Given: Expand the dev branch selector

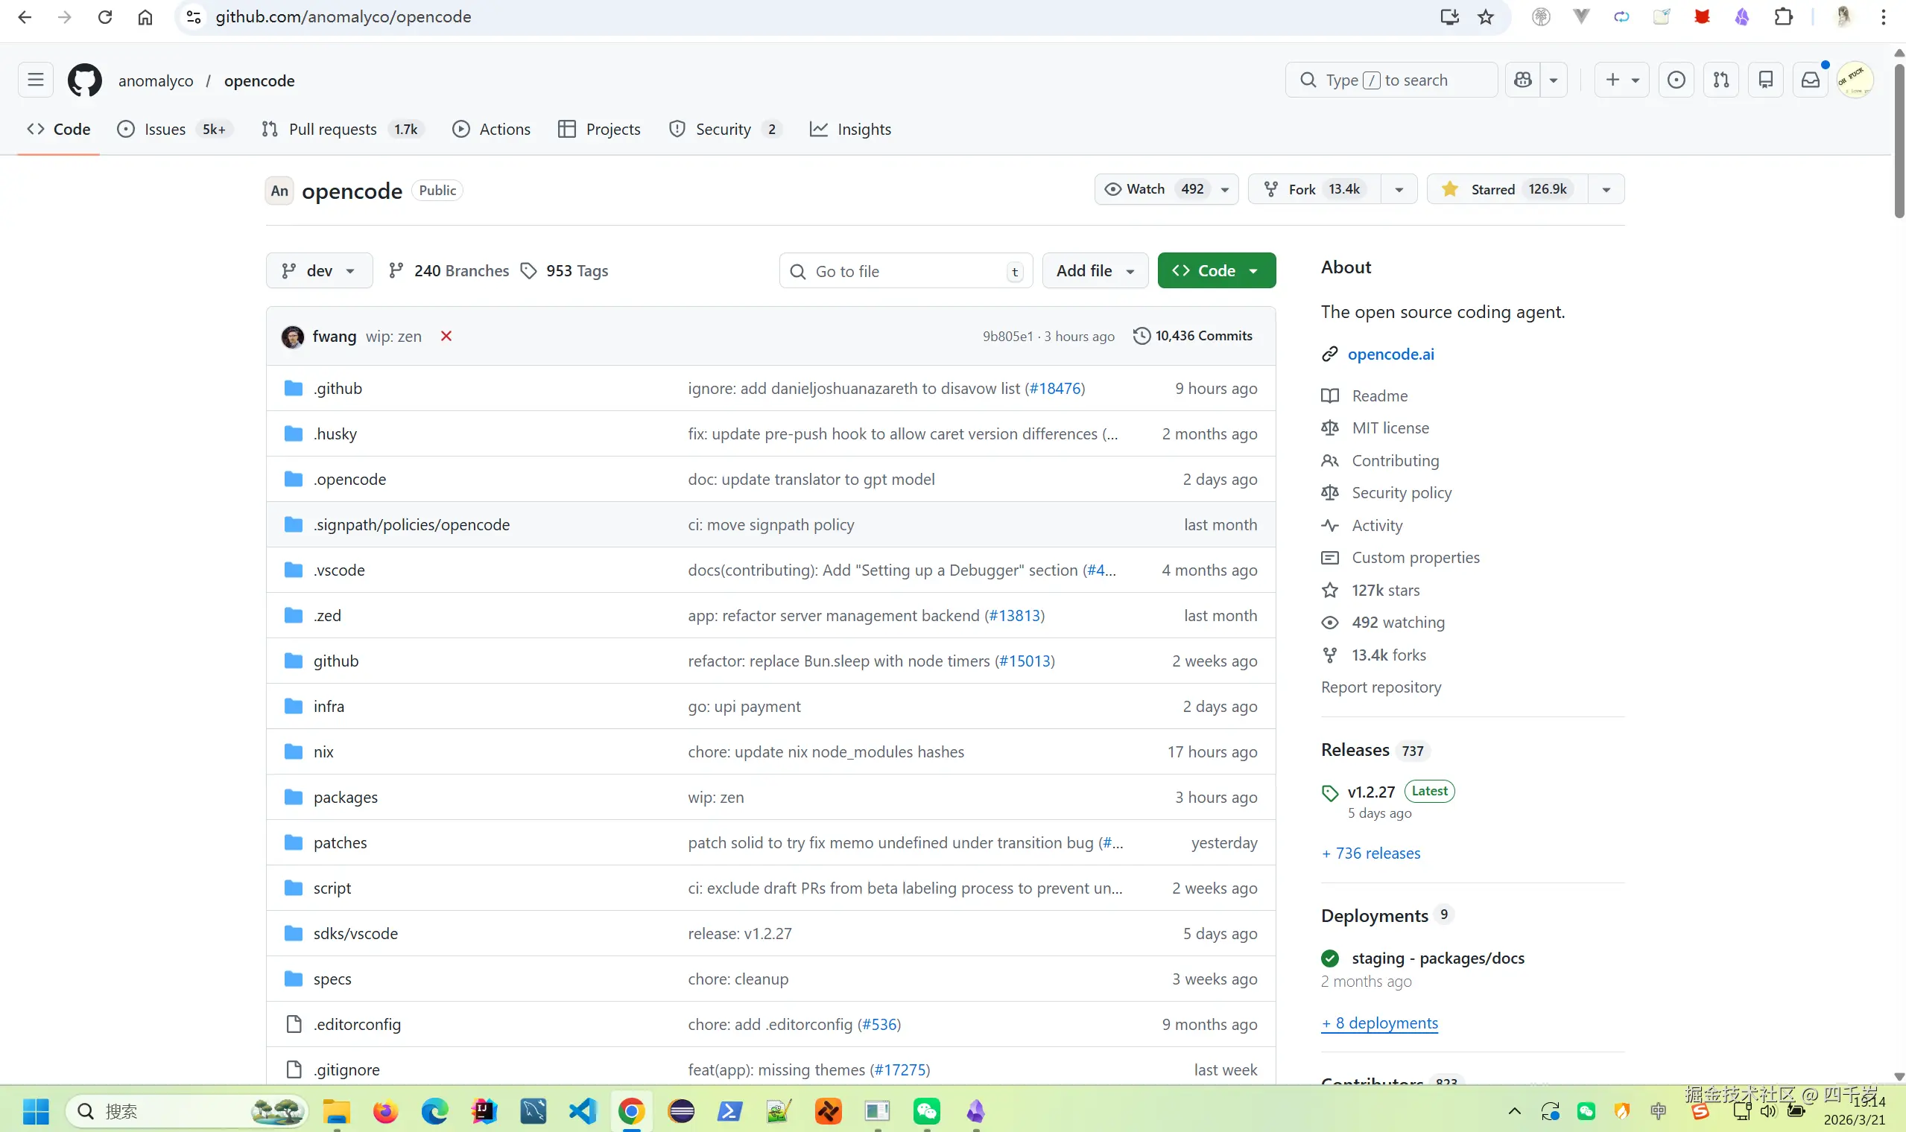Looking at the screenshot, I should click(x=318, y=270).
